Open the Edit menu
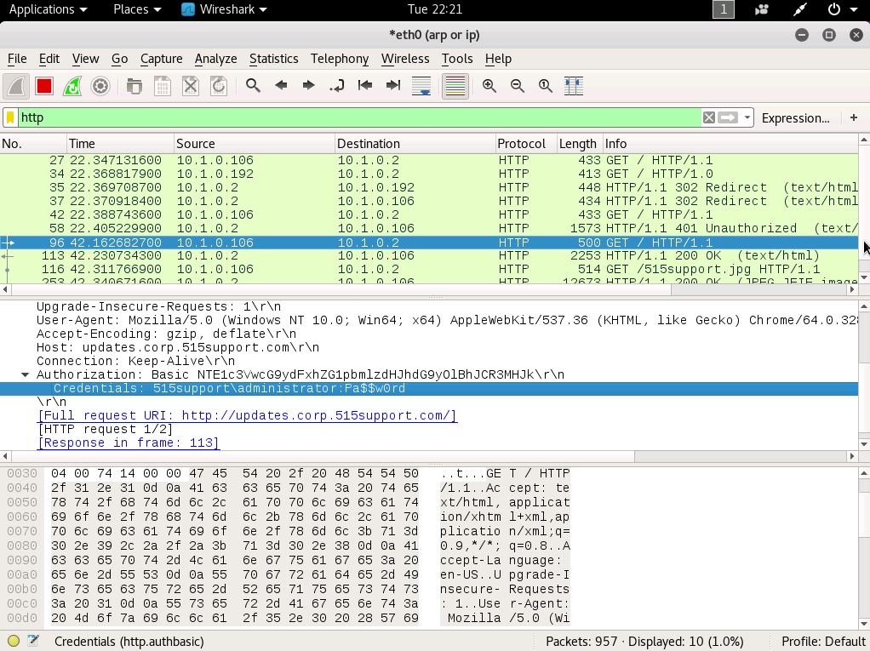The image size is (870, 651). tap(49, 59)
